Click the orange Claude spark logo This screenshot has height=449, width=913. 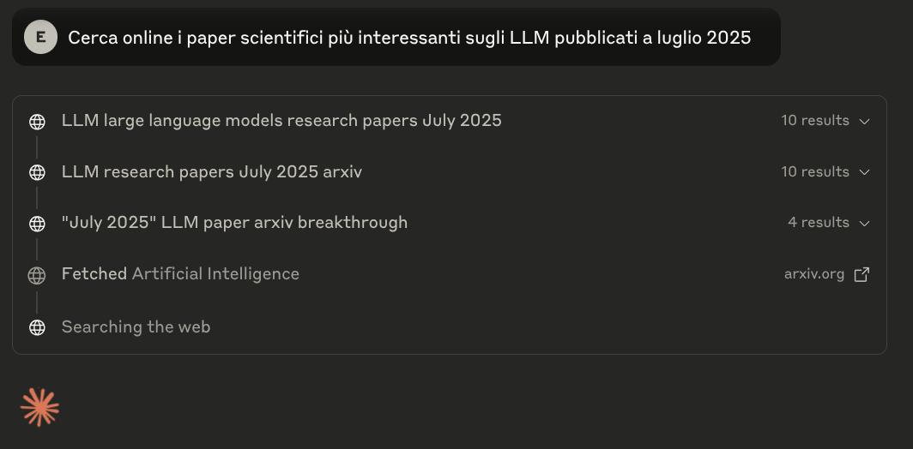tap(40, 407)
